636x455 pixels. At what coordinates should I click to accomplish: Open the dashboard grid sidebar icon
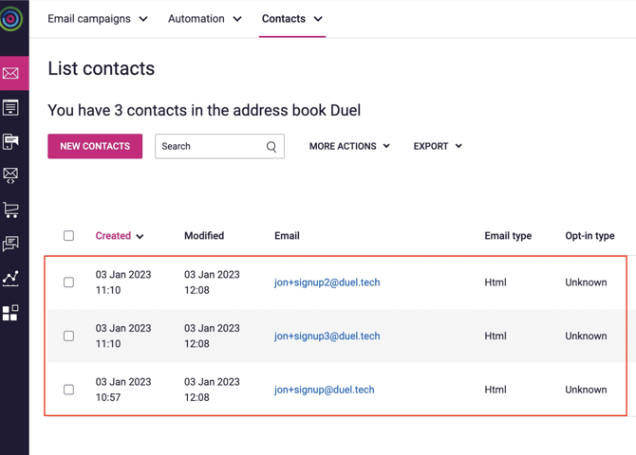point(11,313)
